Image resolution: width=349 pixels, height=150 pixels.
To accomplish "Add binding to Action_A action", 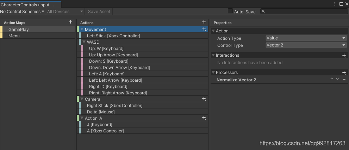I will (204, 118).
